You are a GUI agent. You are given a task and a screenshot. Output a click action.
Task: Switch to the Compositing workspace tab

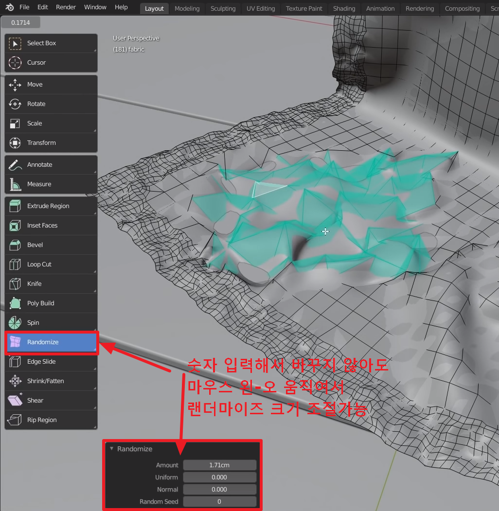pyautogui.click(x=462, y=8)
